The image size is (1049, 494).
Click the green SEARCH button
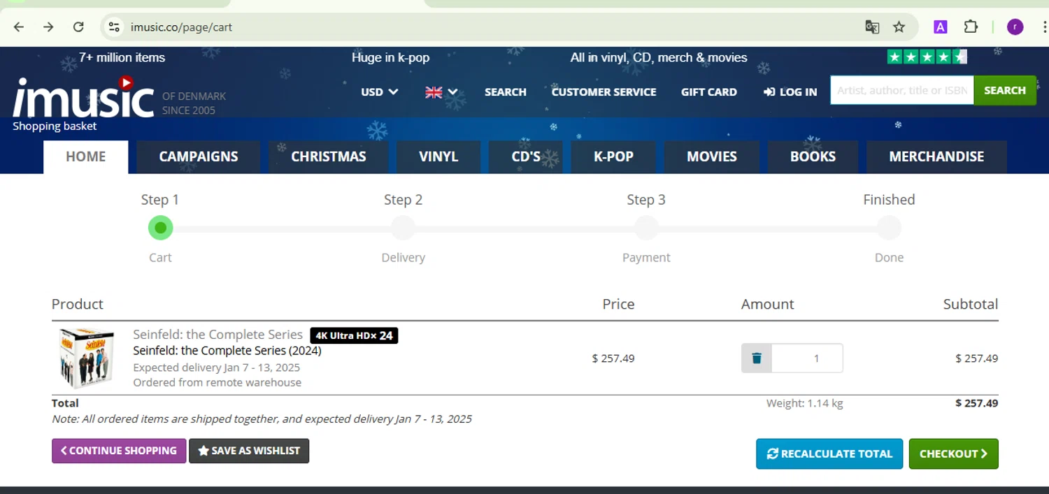coord(1005,90)
